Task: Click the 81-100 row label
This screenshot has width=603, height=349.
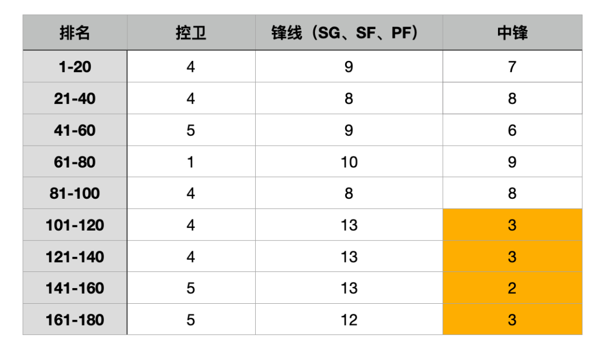Action: pos(75,193)
